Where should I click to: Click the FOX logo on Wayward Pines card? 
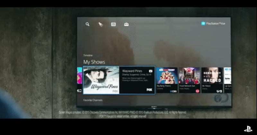[149, 90]
